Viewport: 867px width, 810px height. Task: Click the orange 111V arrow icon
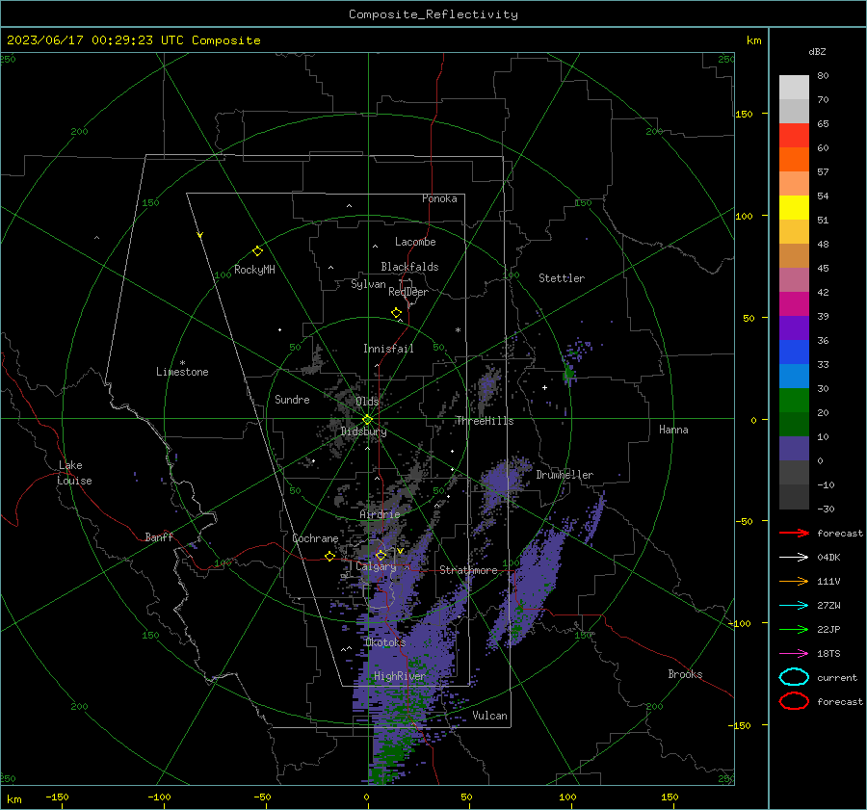794,581
